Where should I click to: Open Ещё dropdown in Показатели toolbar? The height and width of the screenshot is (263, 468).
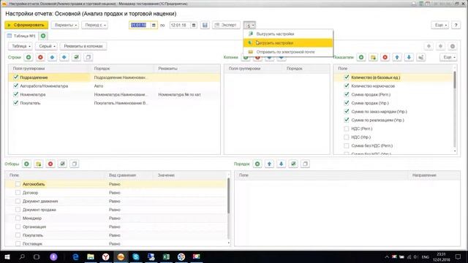(448, 57)
